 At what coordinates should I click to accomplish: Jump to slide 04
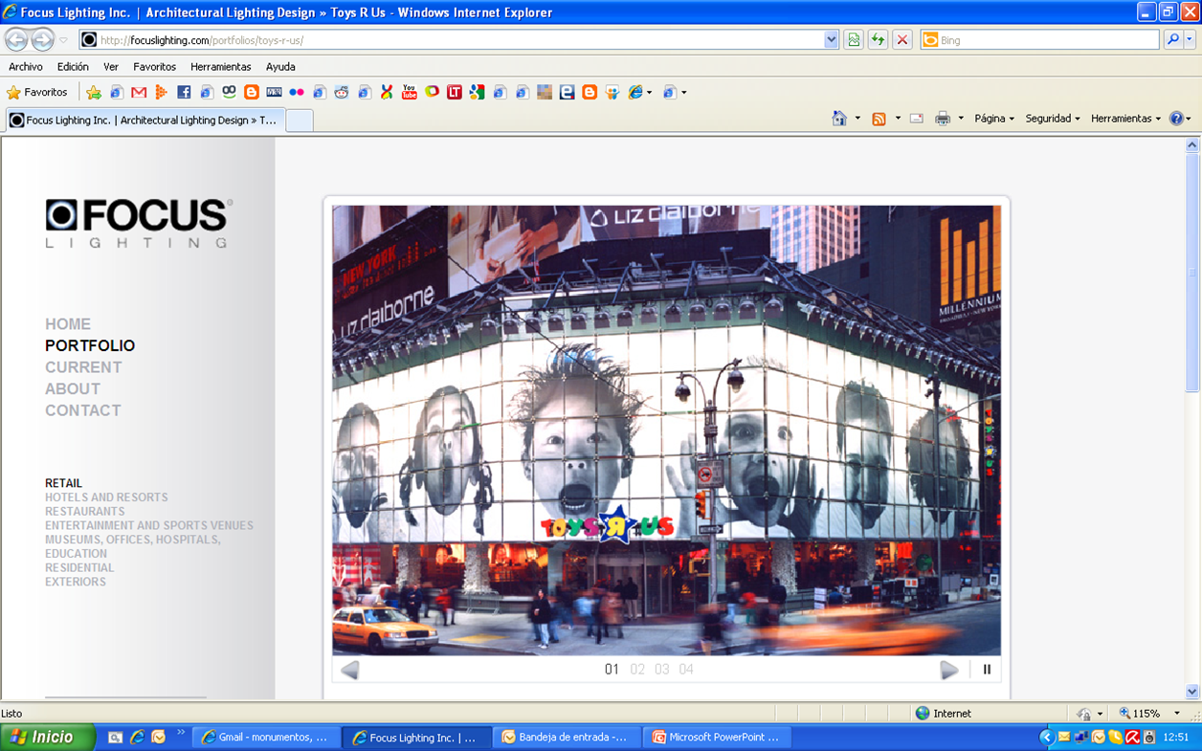coord(686,670)
